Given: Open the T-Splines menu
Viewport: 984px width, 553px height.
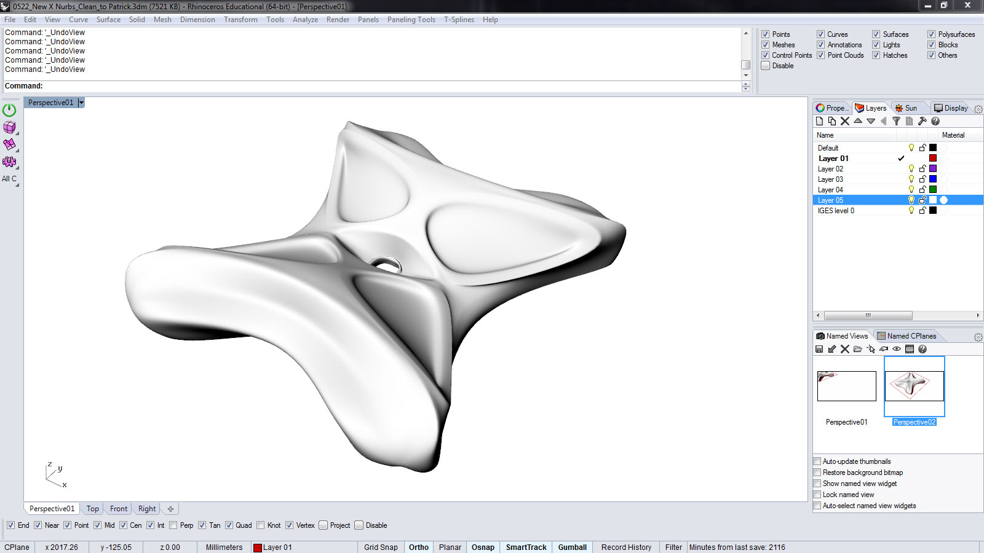Looking at the screenshot, I should pos(459,20).
